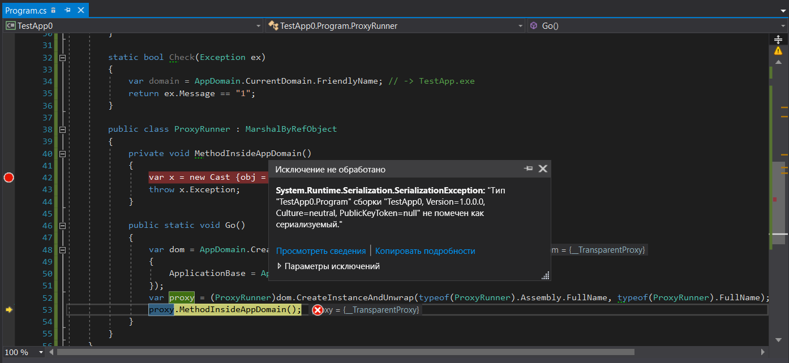789x363 pixels.
Task: Collapse the ProxyRunner class at line 38
Action: tap(62, 129)
